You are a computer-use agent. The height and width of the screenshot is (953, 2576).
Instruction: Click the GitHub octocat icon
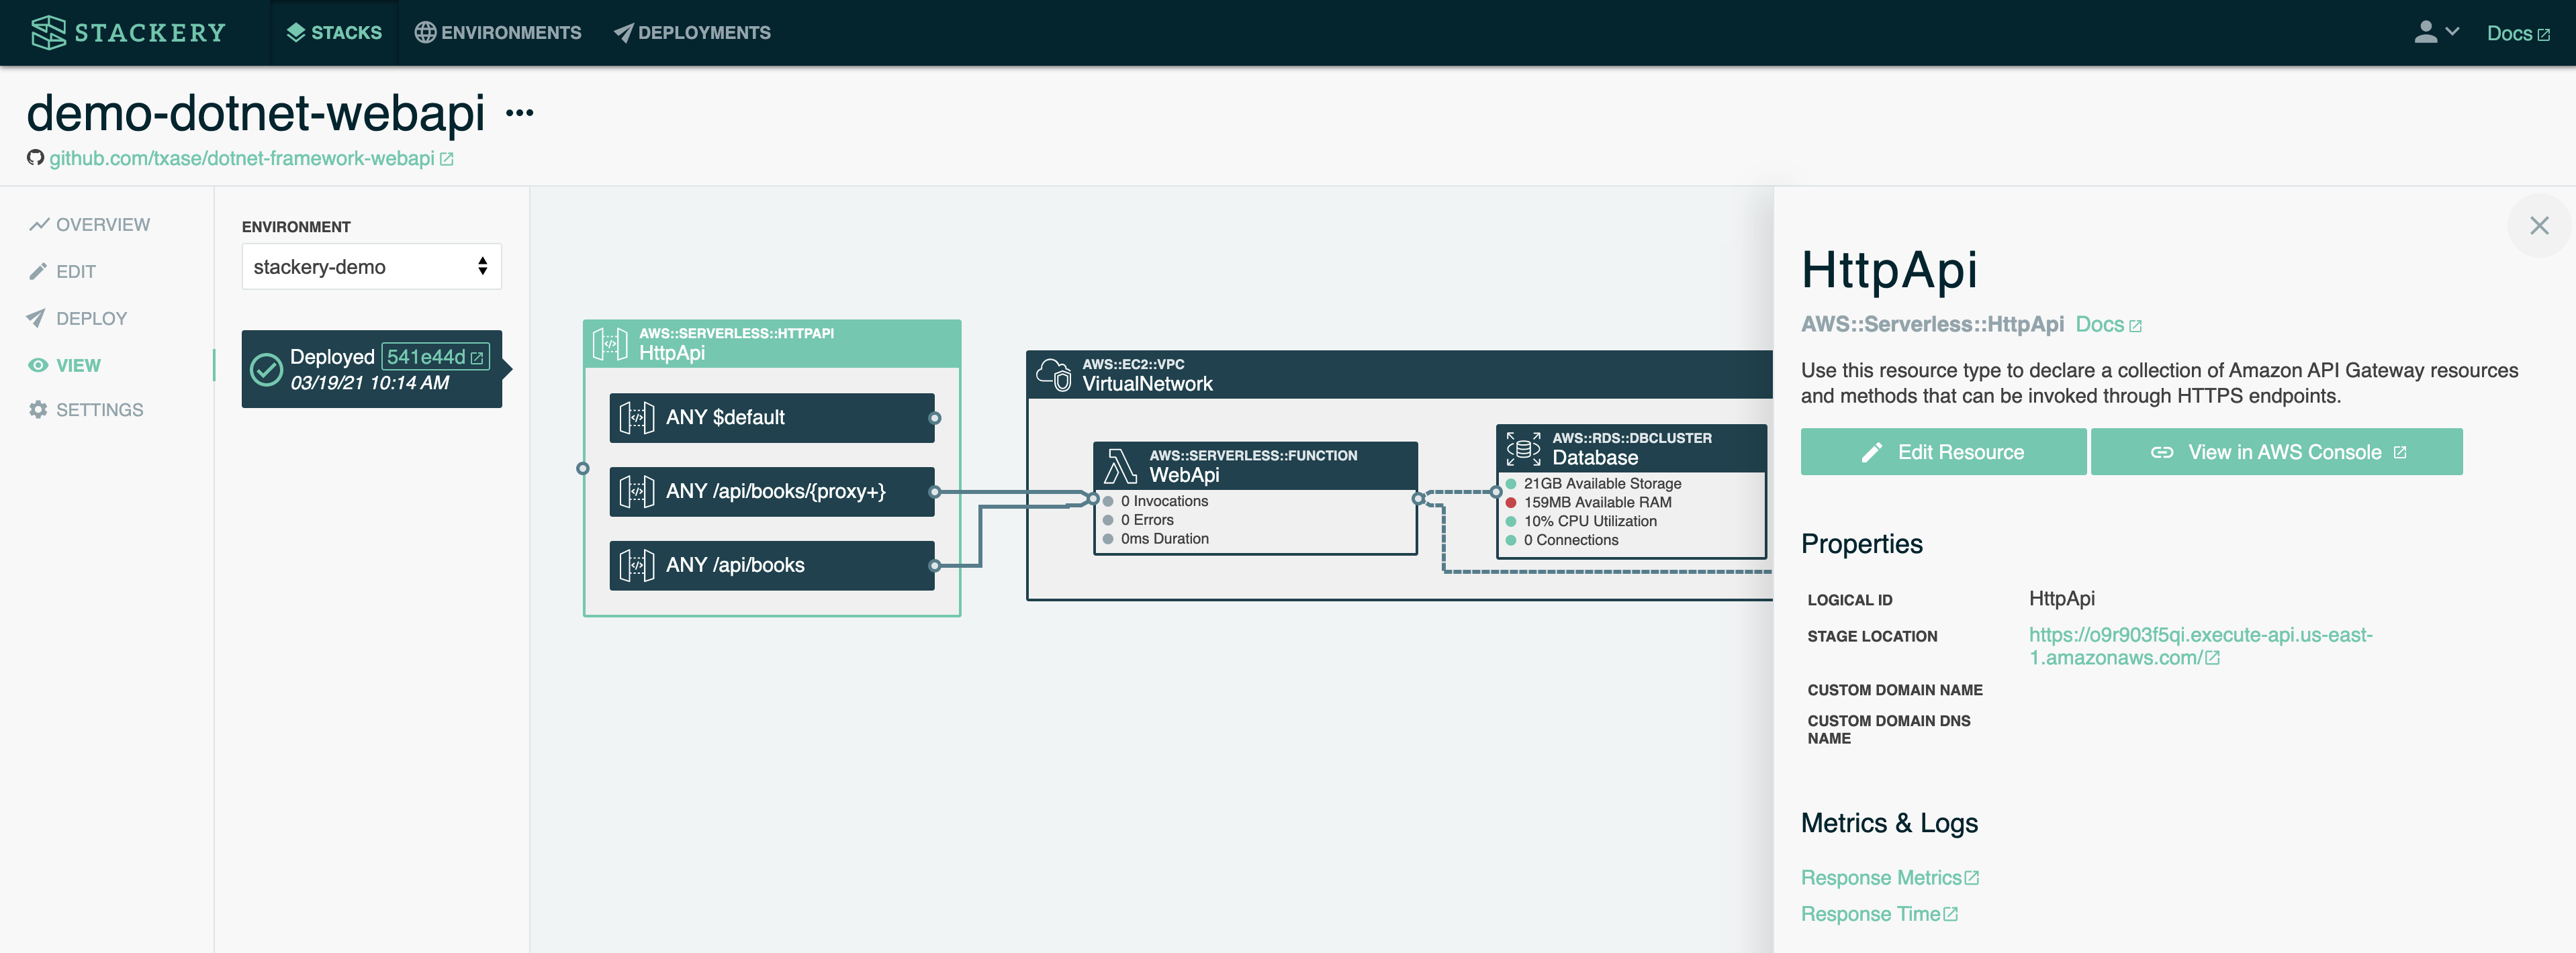(35, 158)
